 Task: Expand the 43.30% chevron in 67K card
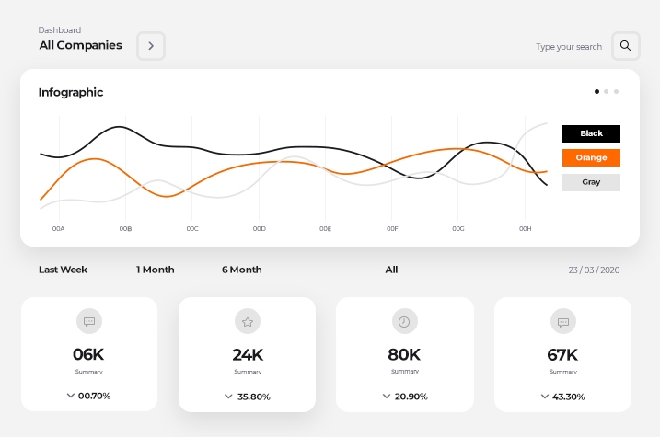tap(545, 396)
